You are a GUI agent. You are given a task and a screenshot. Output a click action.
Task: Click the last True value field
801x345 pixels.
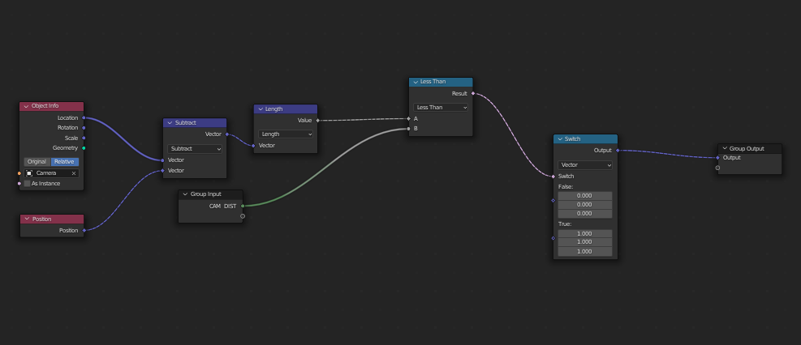click(585, 251)
